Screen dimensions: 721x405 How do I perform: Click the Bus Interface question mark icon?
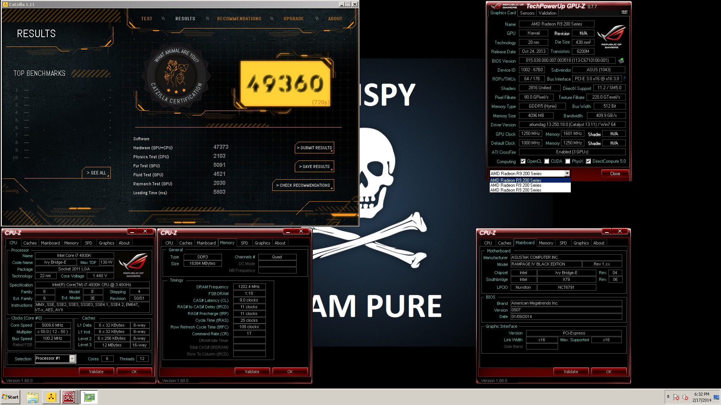pos(624,79)
